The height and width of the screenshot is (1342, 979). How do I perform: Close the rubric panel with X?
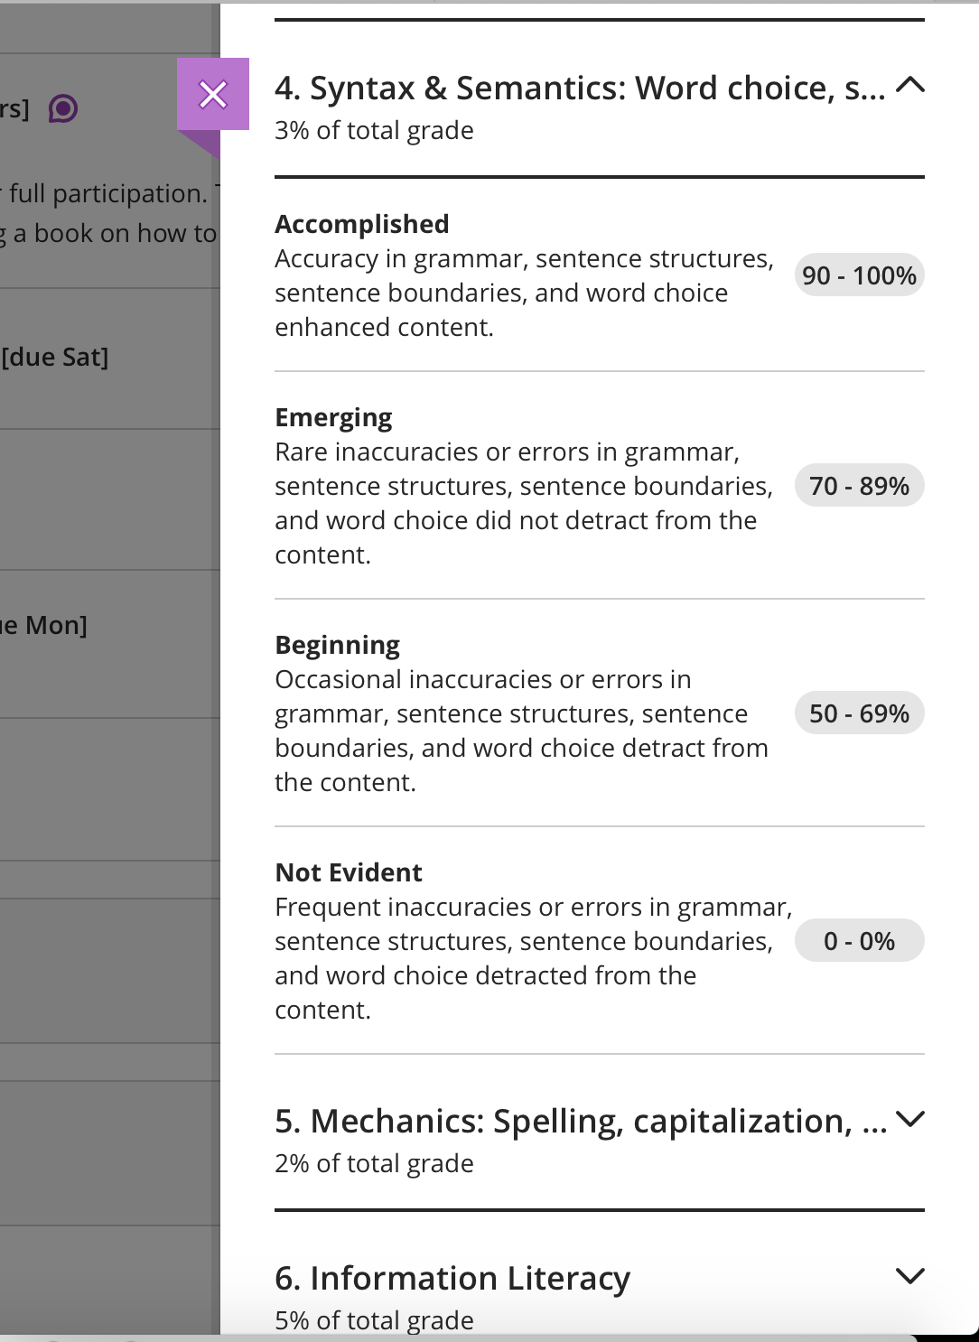(x=213, y=94)
